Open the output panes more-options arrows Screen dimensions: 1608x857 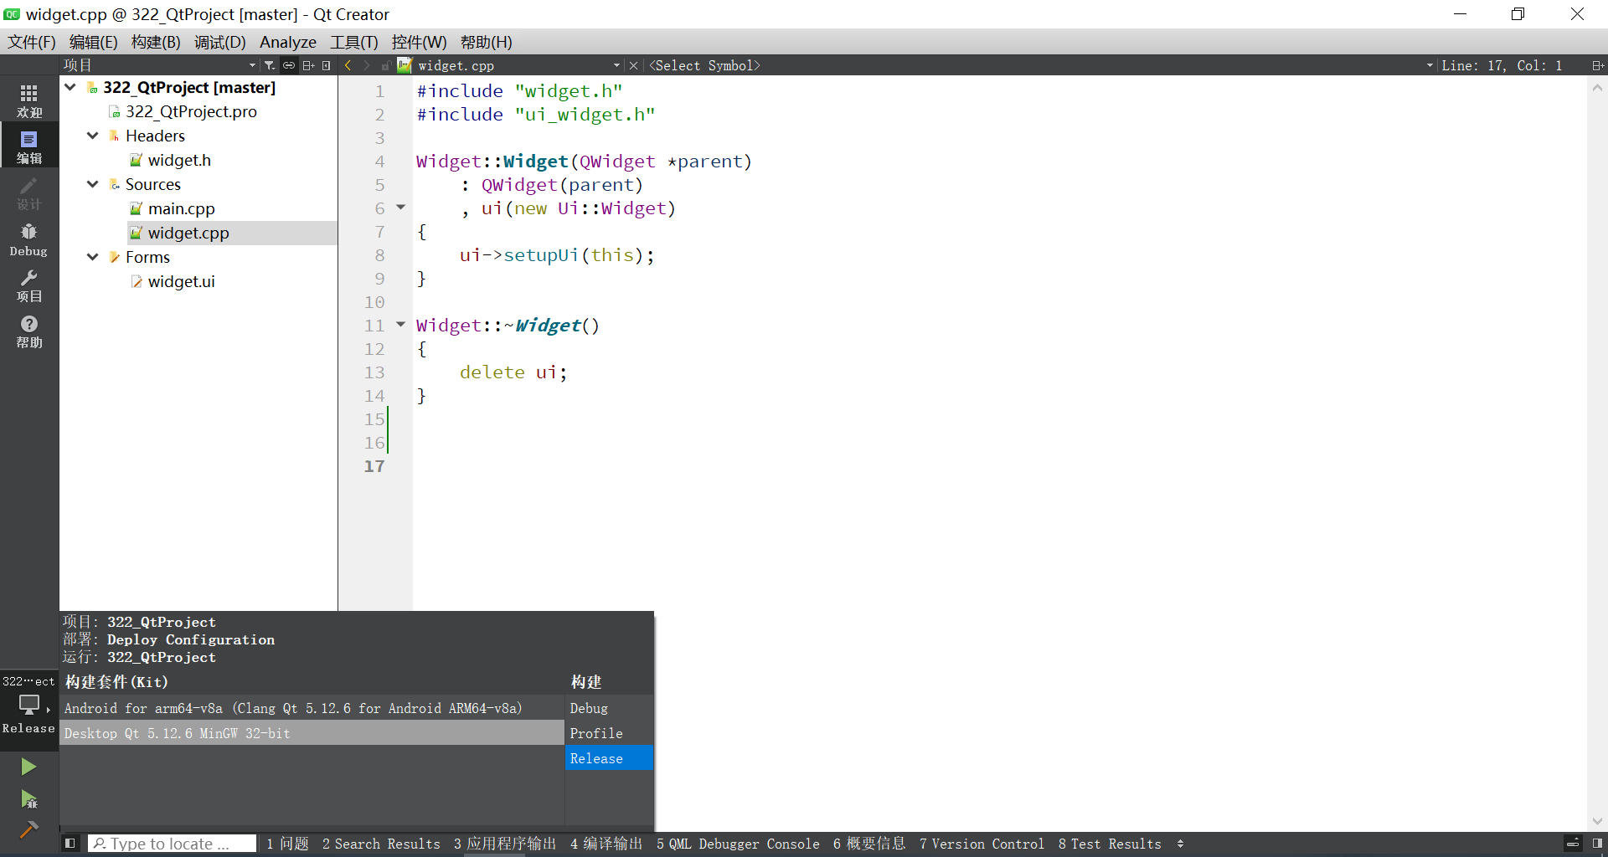(x=1180, y=844)
